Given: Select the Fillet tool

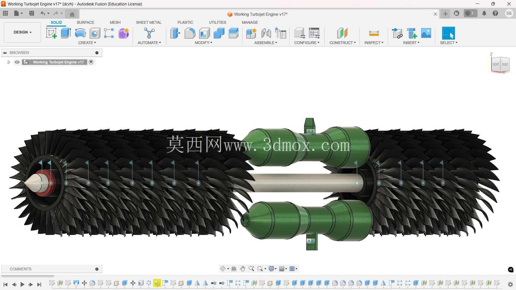Looking at the screenshot, I should pos(190,33).
